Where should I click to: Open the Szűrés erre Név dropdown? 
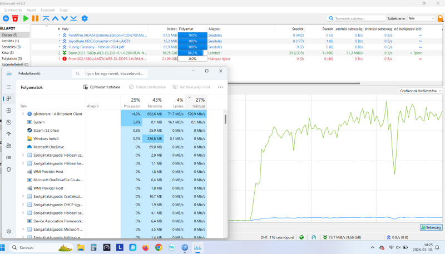coord(421,18)
